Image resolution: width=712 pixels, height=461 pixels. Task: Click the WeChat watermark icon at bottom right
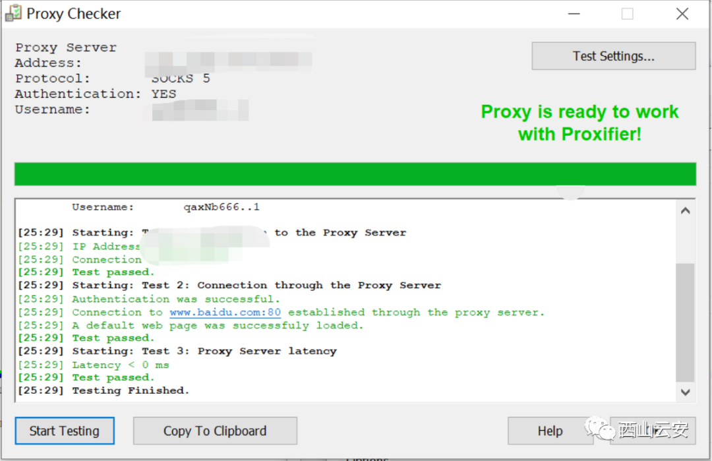(x=599, y=428)
